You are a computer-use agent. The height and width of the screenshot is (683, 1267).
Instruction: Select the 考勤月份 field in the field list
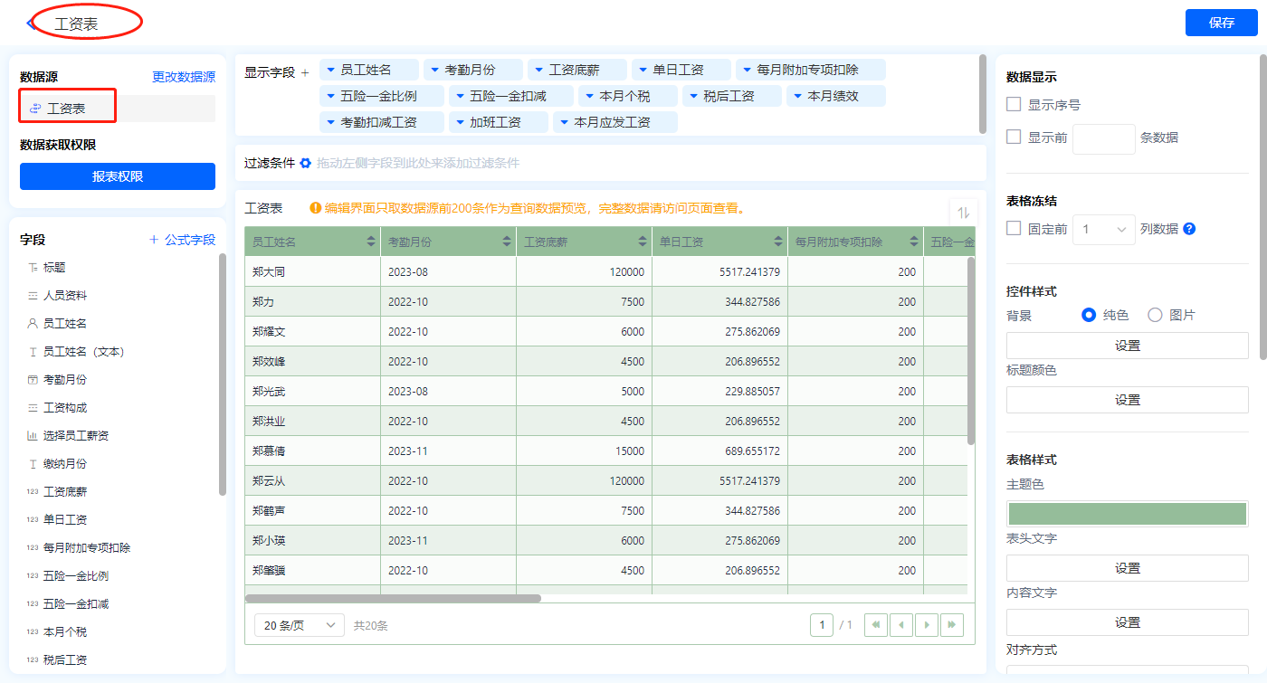click(x=64, y=380)
